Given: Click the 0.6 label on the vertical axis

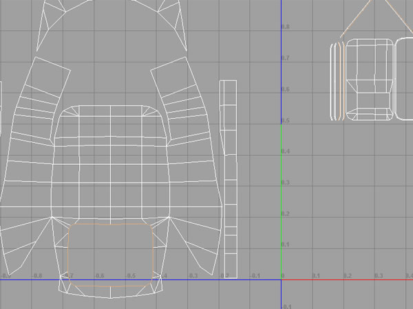Looking at the screenshot, I should pos(286,89).
